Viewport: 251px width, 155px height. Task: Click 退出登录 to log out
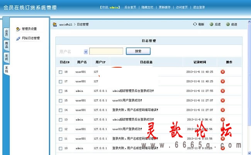click(x=199, y=7)
